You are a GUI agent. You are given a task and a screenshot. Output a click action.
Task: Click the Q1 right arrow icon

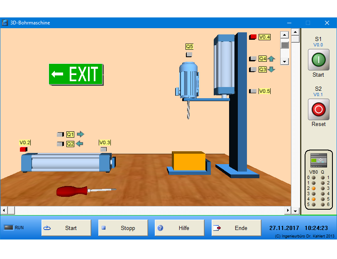coord(81,134)
